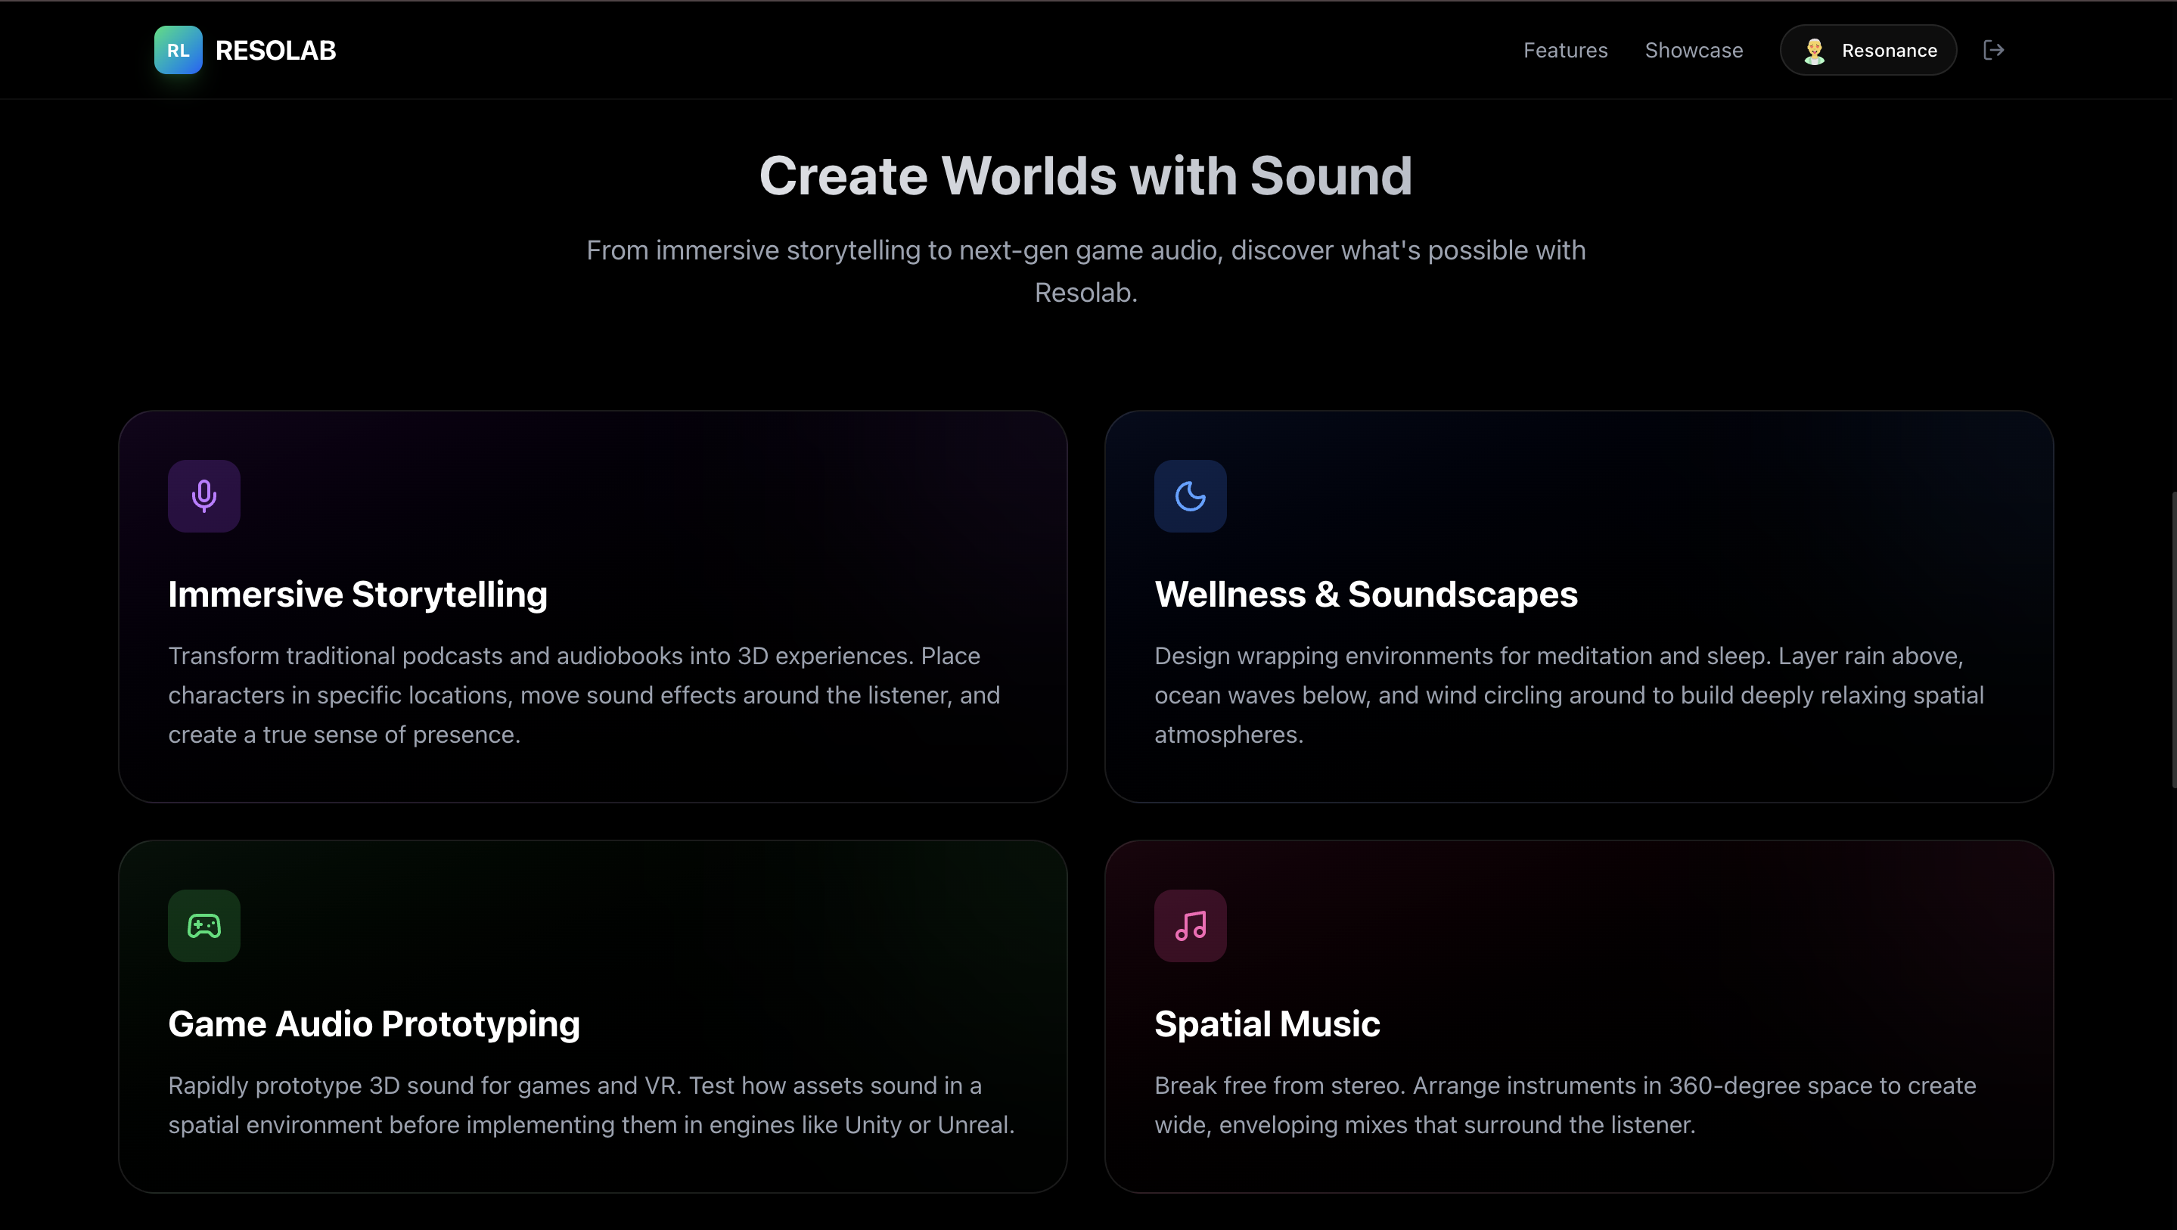This screenshot has width=2177, height=1230.
Task: Click the logout arrow icon
Action: pos(1994,50)
